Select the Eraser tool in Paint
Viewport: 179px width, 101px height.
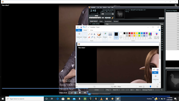point(89,37)
